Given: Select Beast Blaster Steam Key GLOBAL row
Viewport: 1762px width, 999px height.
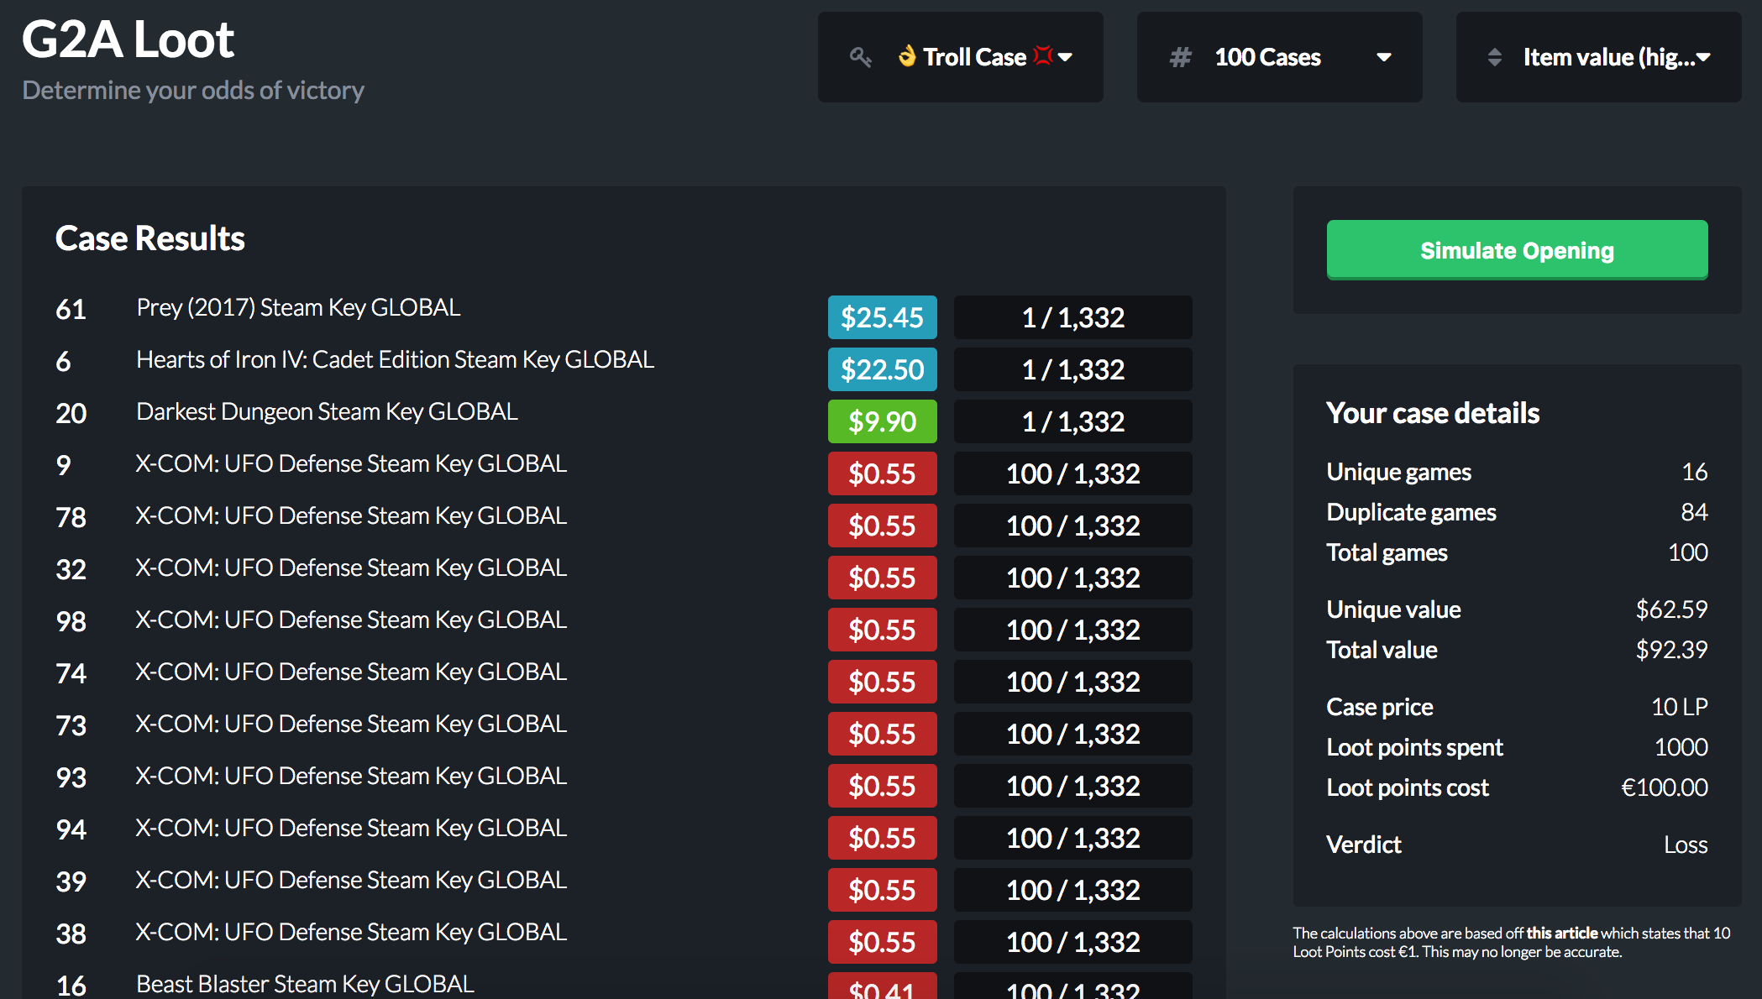Looking at the screenshot, I should tap(623, 986).
